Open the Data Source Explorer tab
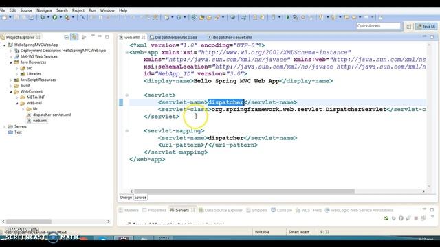 tap(221, 210)
